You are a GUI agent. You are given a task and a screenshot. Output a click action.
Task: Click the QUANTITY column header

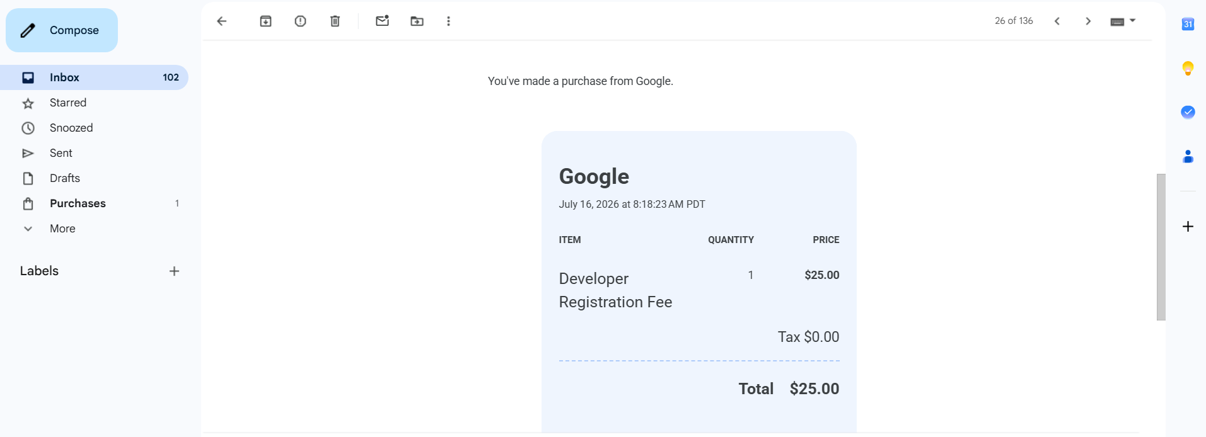coord(731,240)
